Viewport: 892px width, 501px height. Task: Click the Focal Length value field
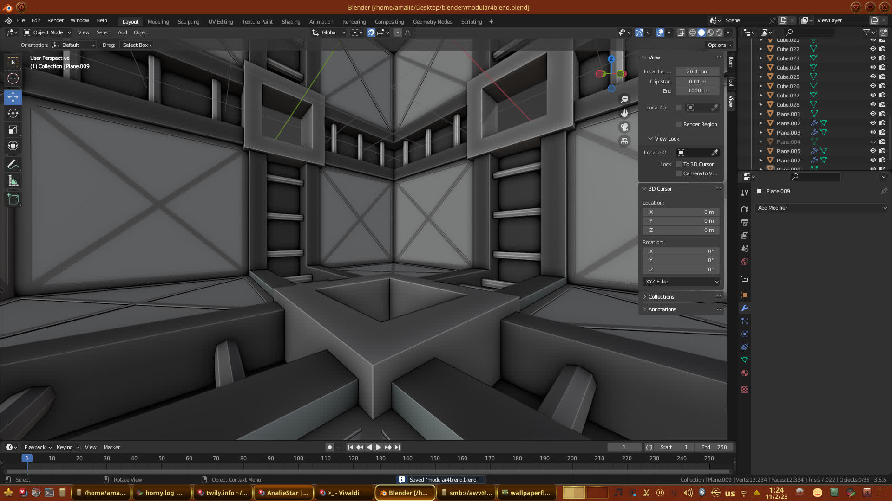click(x=697, y=71)
